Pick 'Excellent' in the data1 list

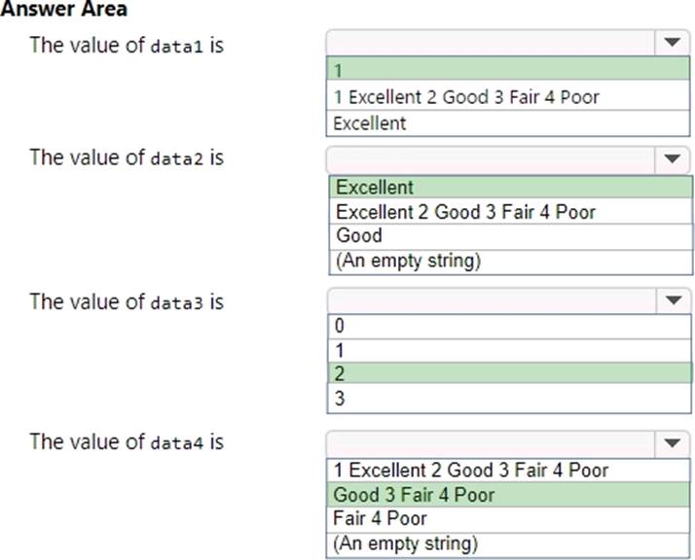pyautogui.click(x=508, y=123)
